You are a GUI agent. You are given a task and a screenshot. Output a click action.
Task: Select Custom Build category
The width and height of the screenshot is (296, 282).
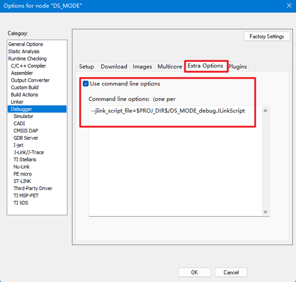(25, 87)
